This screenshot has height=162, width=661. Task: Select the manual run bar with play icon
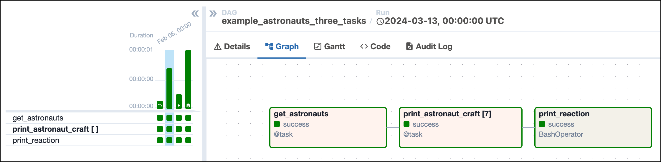[179, 102]
